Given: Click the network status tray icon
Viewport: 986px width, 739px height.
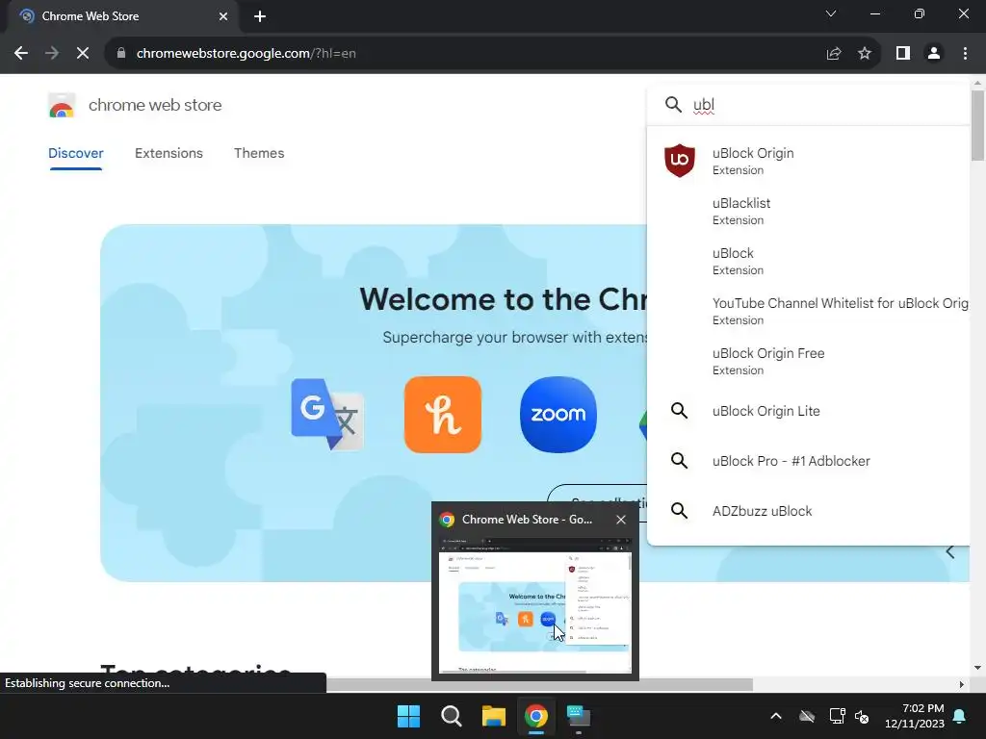Looking at the screenshot, I should point(837,716).
